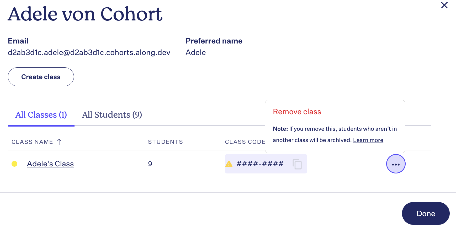
Task: Click the Create class button
Action: 41,77
